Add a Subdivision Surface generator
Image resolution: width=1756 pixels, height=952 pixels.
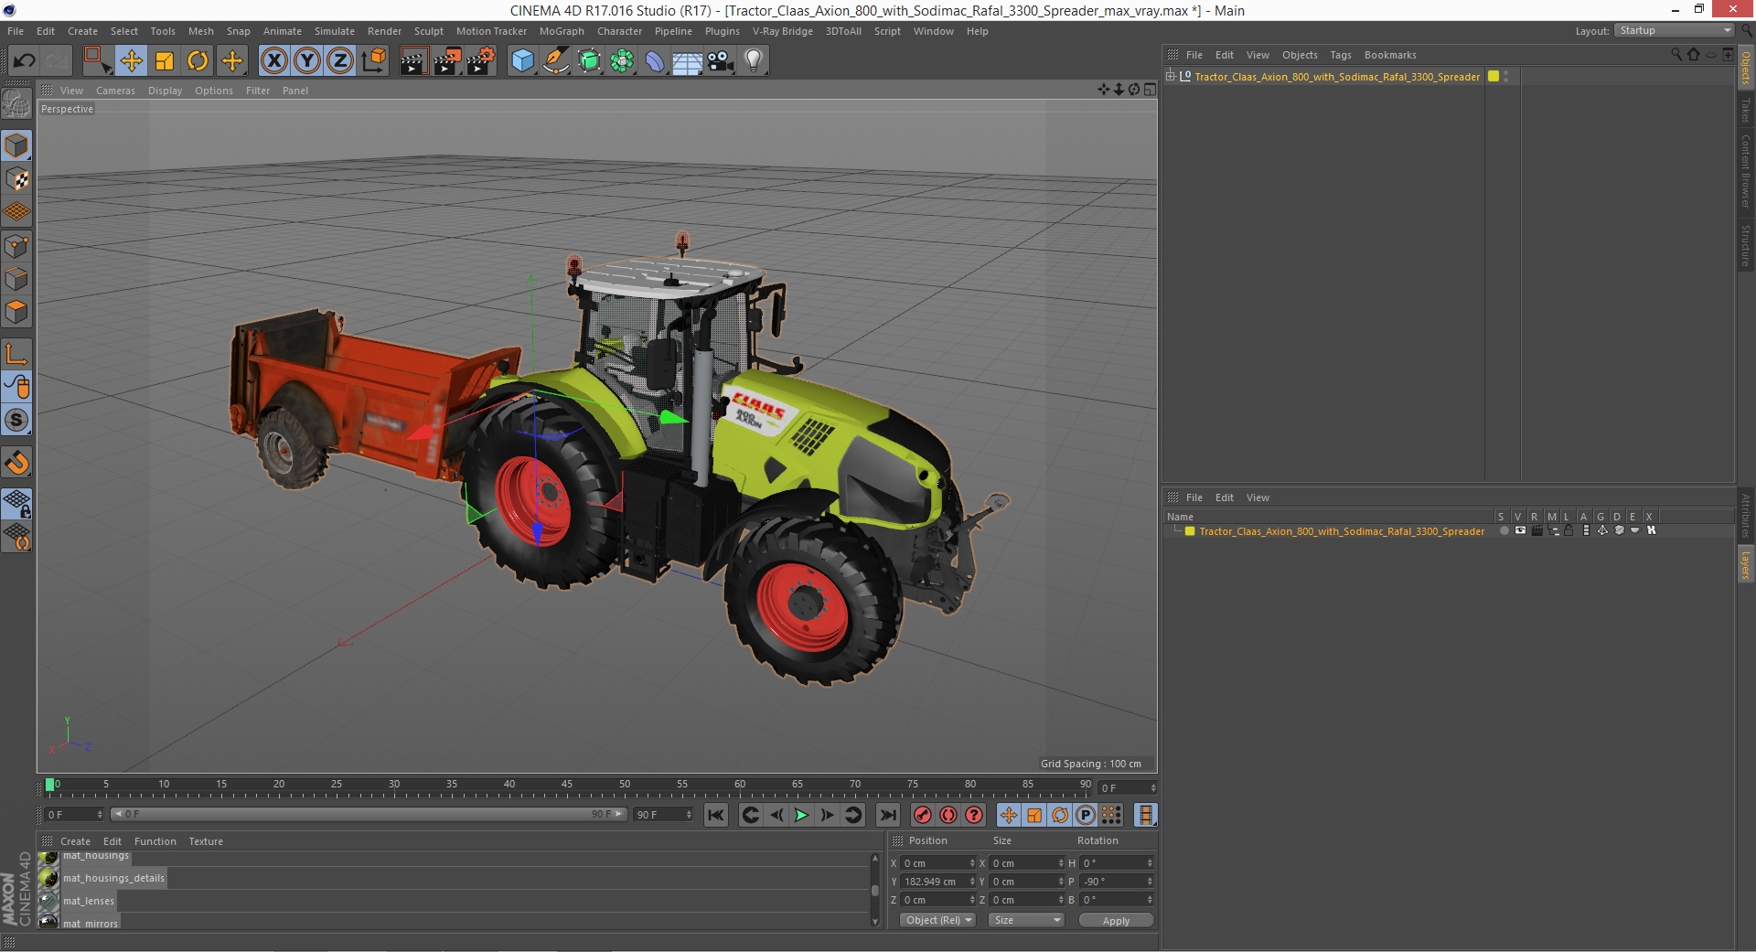pos(589,61)
